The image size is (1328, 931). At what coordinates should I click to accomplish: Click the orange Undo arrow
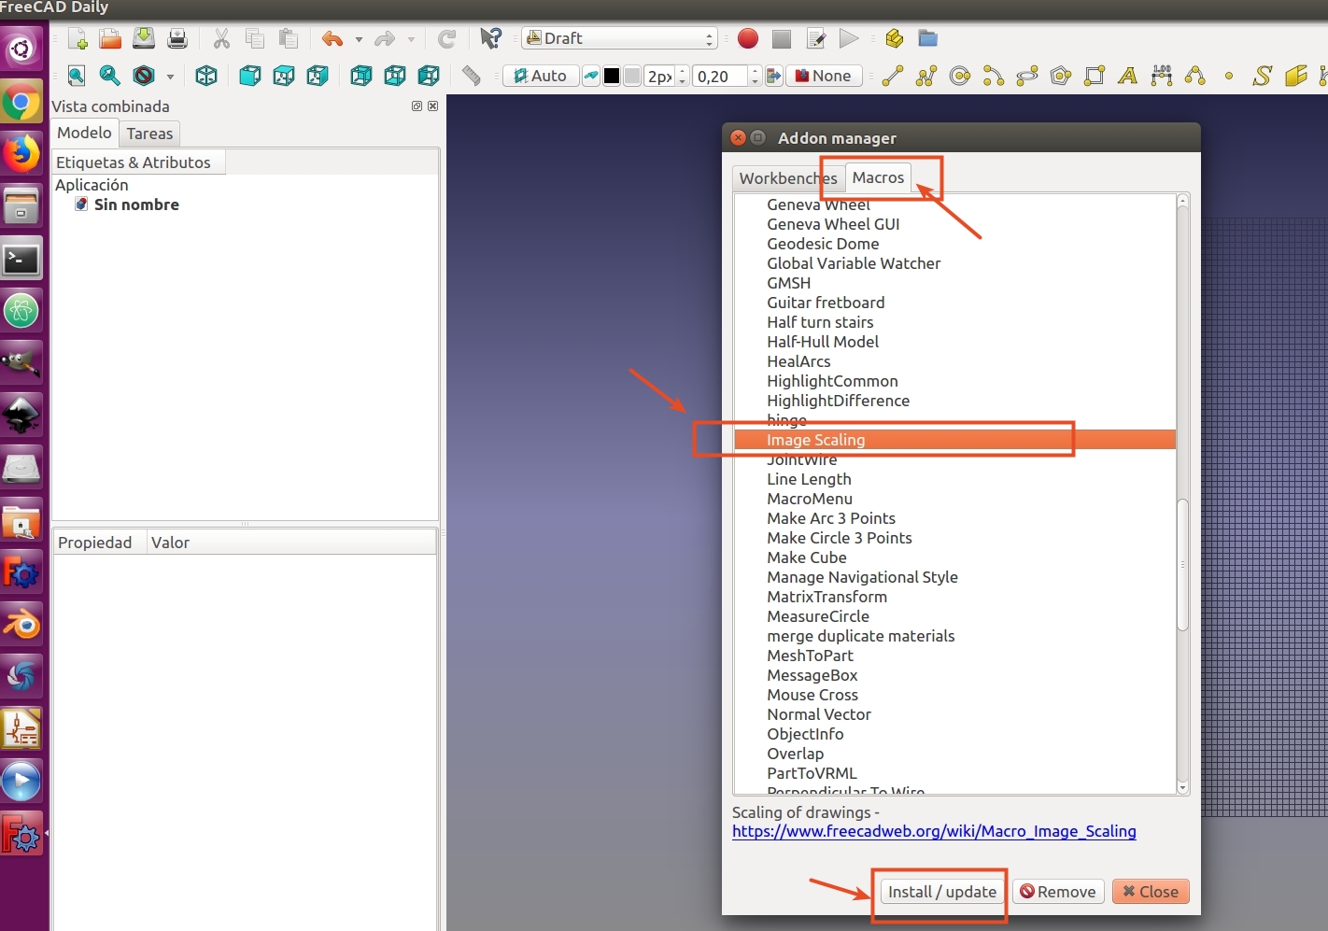click(332, 39)
